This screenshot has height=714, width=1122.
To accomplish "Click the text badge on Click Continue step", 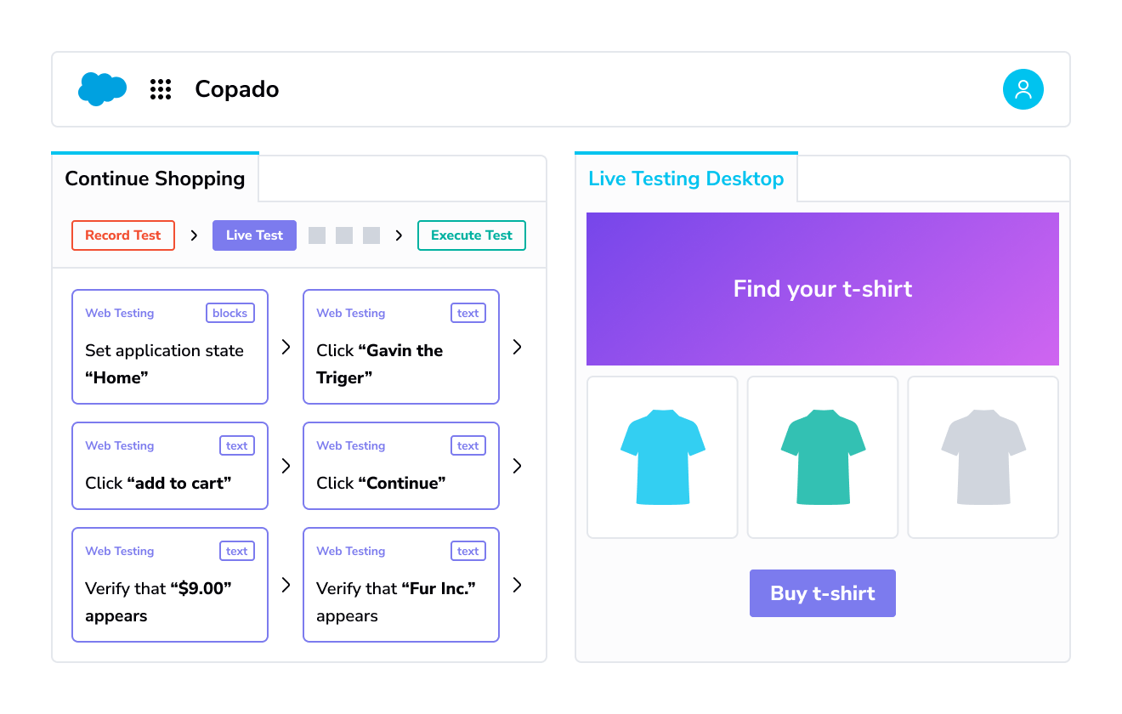I will (467, 445).
